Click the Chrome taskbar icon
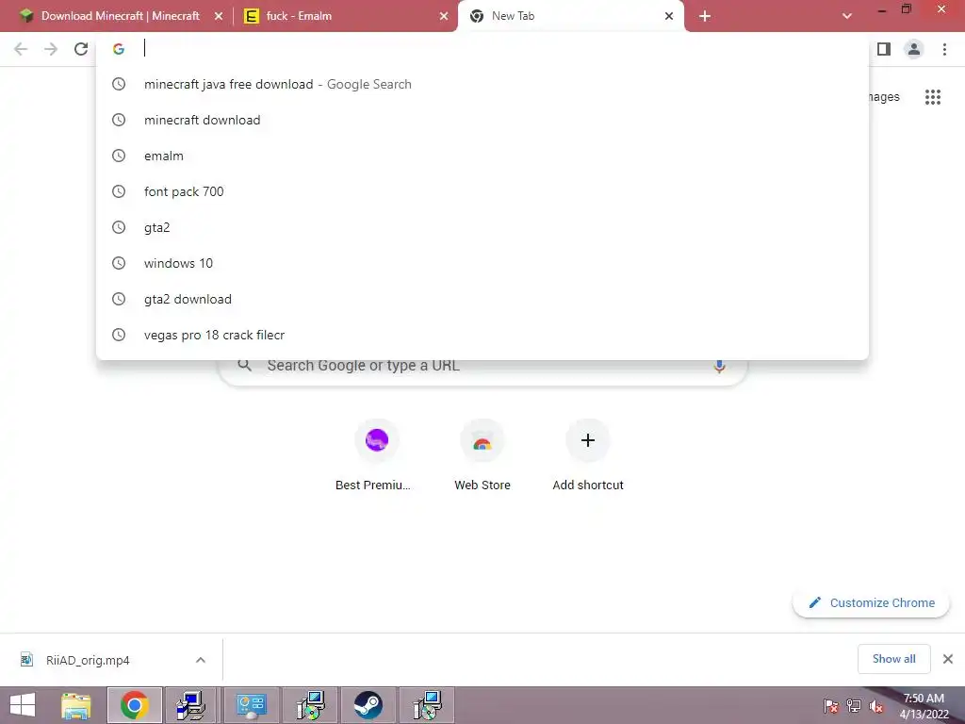The width and height of the screenshot is (965, 724). [x=135, y=705]
